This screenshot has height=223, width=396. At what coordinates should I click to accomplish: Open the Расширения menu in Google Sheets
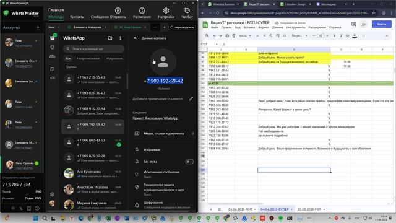pos(317,27)
